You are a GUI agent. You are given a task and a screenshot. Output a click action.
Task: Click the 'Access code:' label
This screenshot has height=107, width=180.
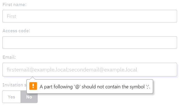[x=16, y=31]
